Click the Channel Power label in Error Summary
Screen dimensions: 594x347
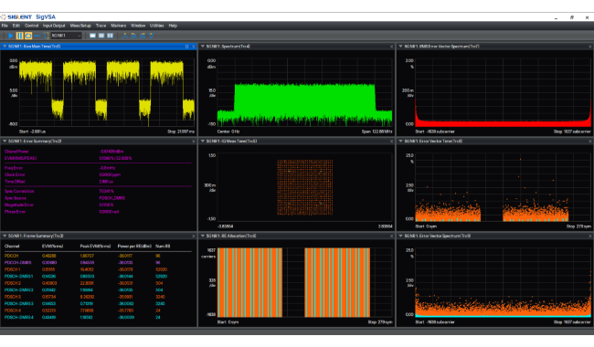(16, 152)
